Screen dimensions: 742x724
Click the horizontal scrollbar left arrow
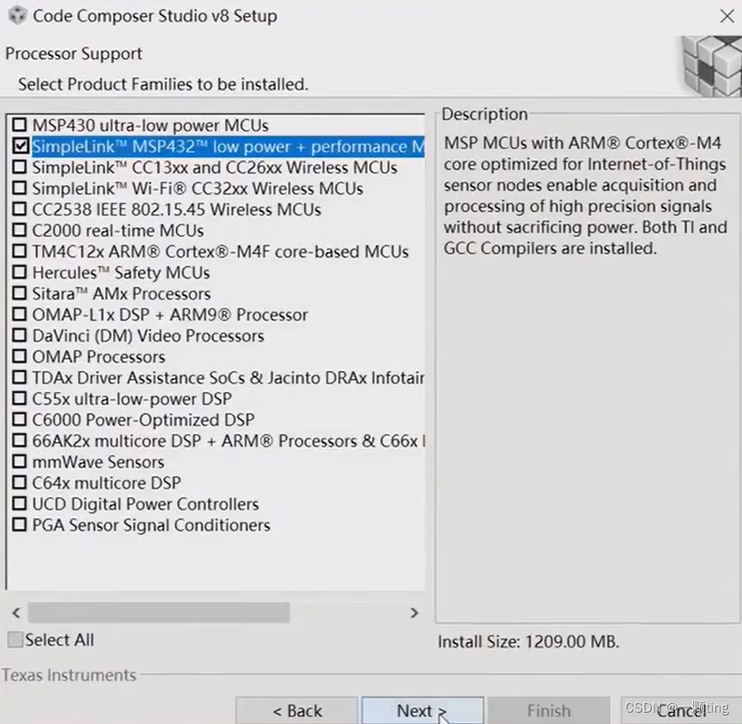[x=17, y=613]
